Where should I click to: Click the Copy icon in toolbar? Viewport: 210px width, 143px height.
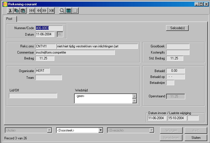[x=17, y=11]
